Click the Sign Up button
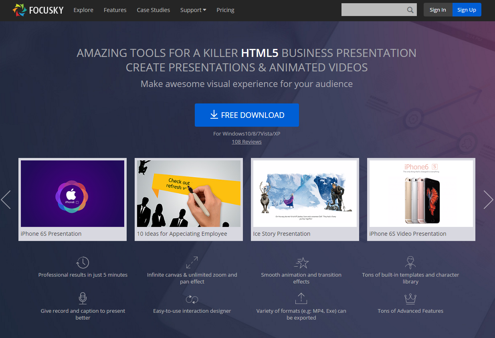This screenshot has height=338, width=495. (x=467, y=10)
